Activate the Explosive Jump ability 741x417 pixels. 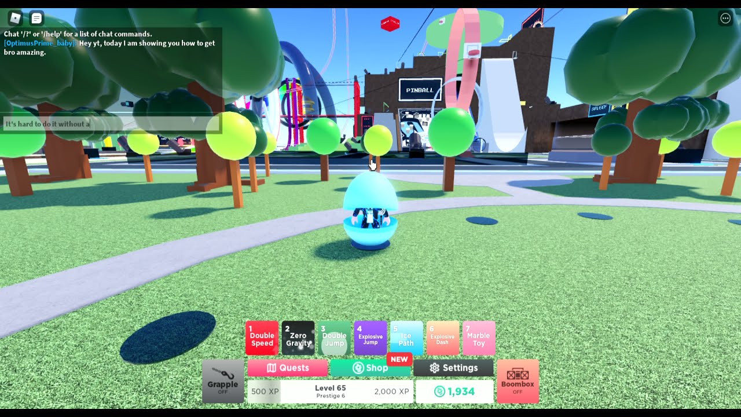[370, 338]
